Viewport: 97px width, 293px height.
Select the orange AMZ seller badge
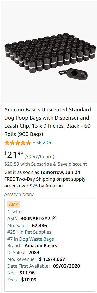pyautogui.click(x=14, y=204)
